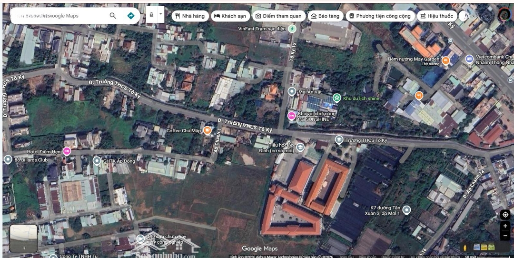The image size is (514, 258).
Task: Toggle the map layer thumbnail at bottom left
Action: (x=23, y=238)
